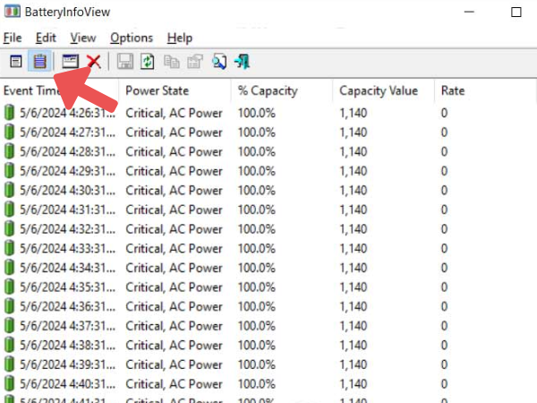Maximize the BatteryInfoView window
Image resolution: width=537 pixels, height=403 pixels.
click(516, 12)
